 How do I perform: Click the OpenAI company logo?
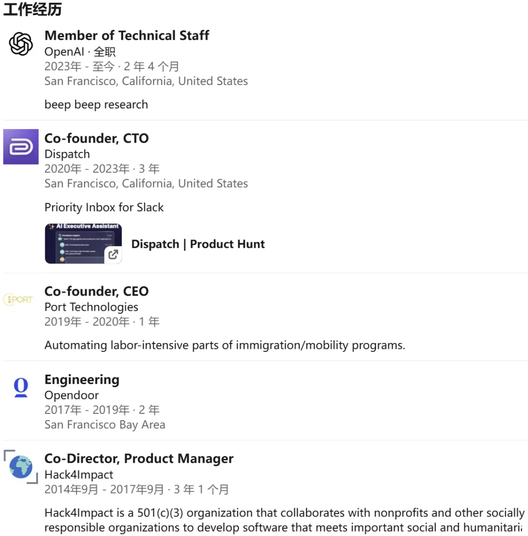(x=21, y=44)
